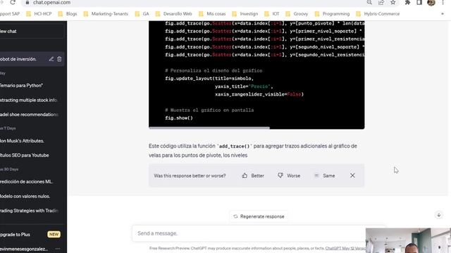Open the Chrome profile avatar
The image size is (451, 253).
(431, 3)
